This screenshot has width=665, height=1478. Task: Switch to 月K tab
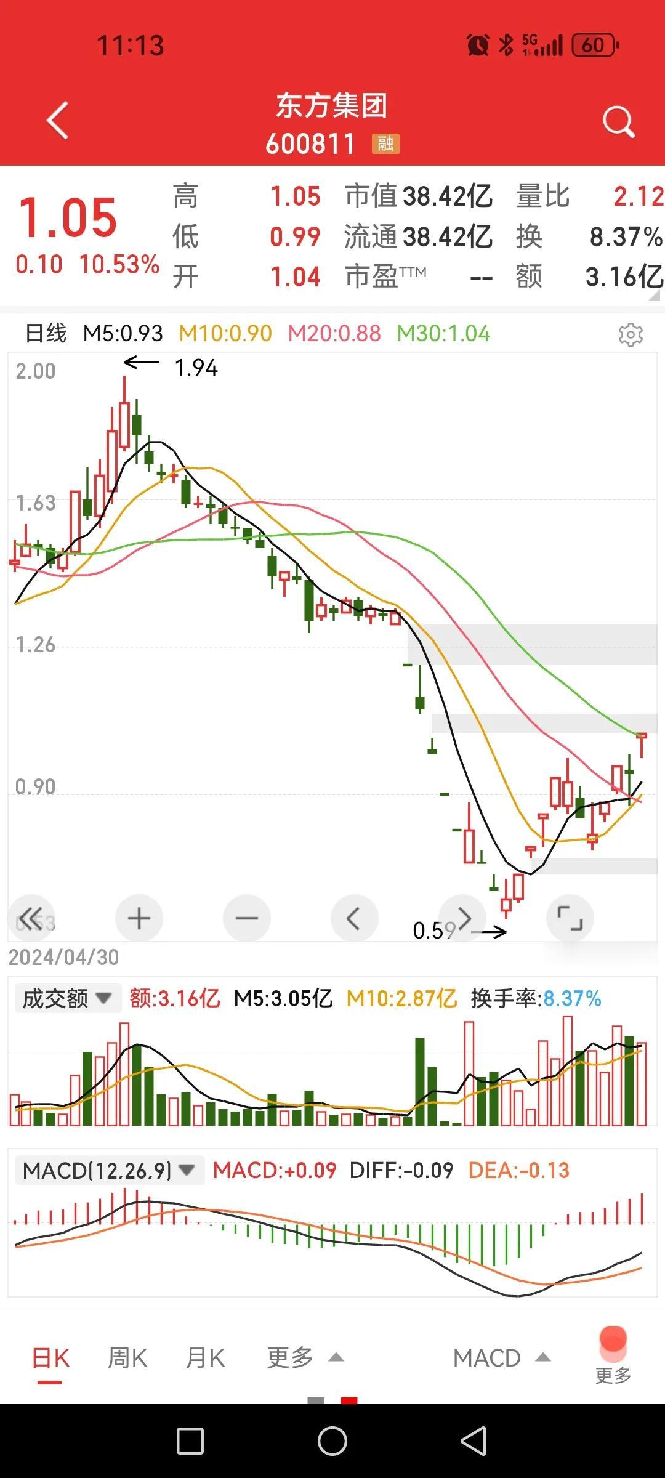pos(205,1358)
